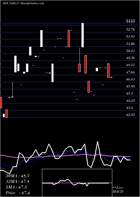Click the 42.55 price axis label

pos(130,115)
